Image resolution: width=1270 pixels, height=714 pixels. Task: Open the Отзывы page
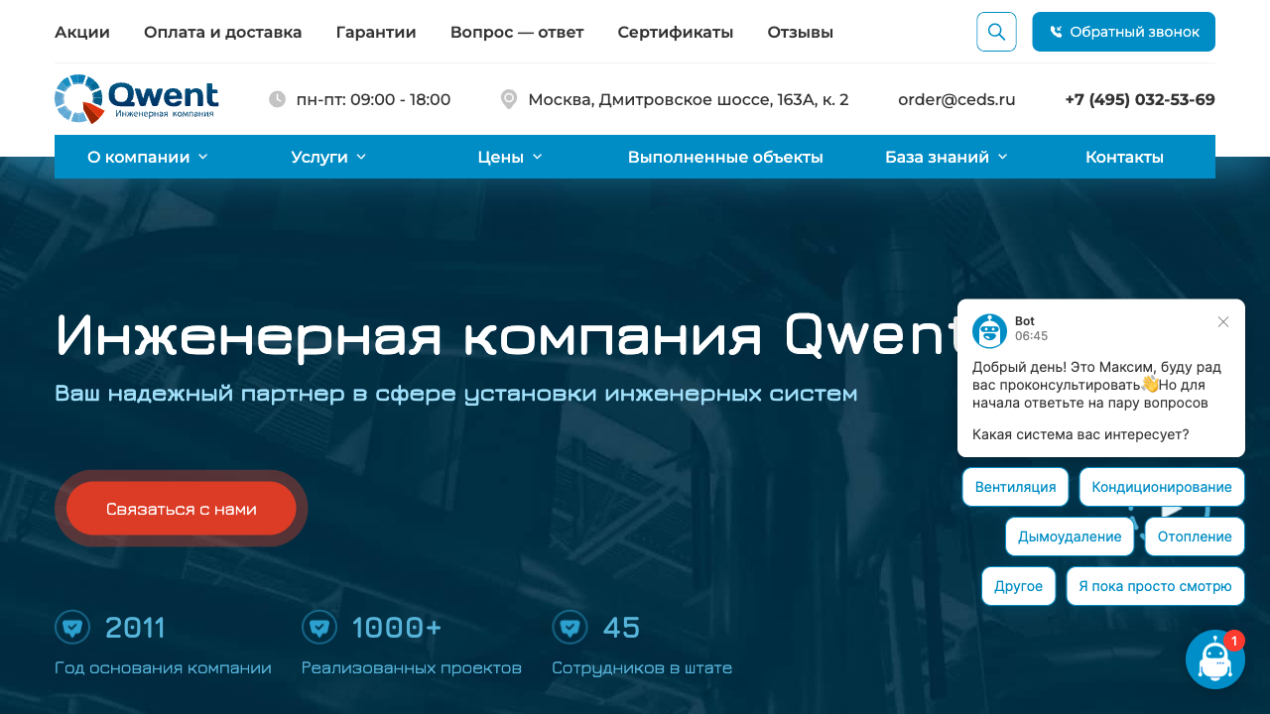801,32
